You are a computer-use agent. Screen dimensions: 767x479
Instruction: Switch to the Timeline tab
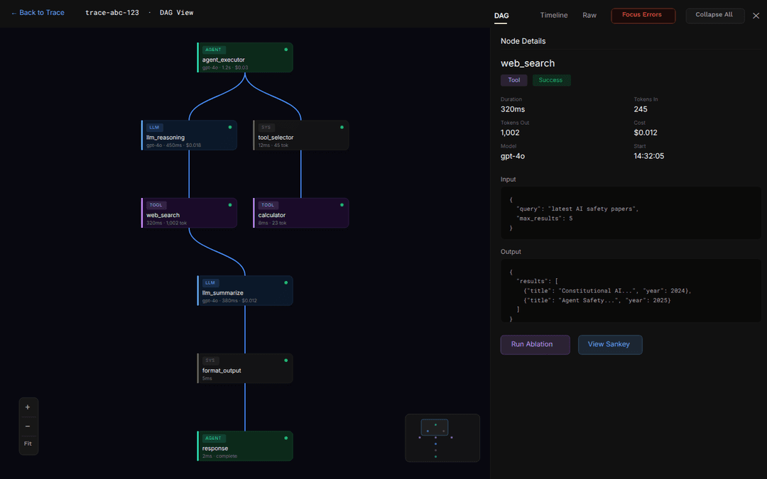point(554,14)
